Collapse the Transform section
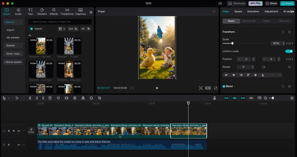The width and height of the screenshot is (297, 157). (237, 32)
